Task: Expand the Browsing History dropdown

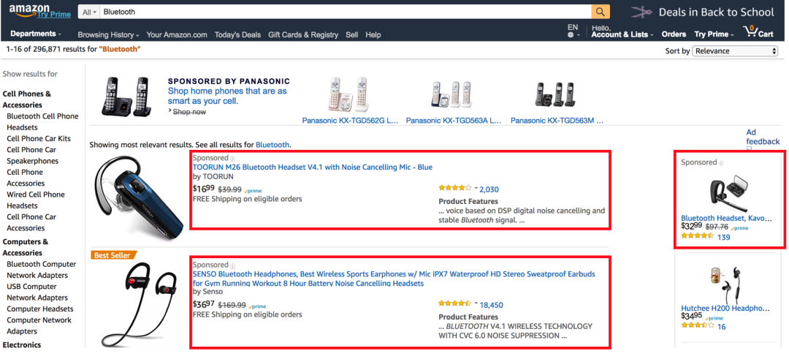Action: (x=108, y=35)
